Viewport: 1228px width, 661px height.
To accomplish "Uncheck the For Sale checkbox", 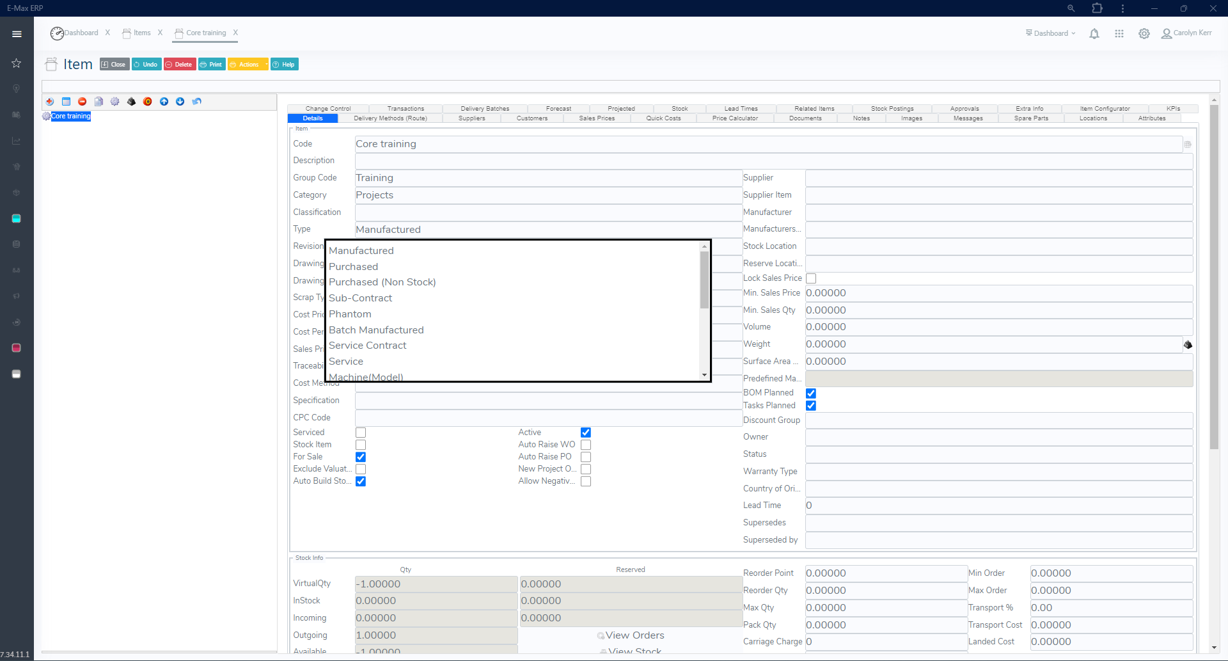I will coord(361,457).
